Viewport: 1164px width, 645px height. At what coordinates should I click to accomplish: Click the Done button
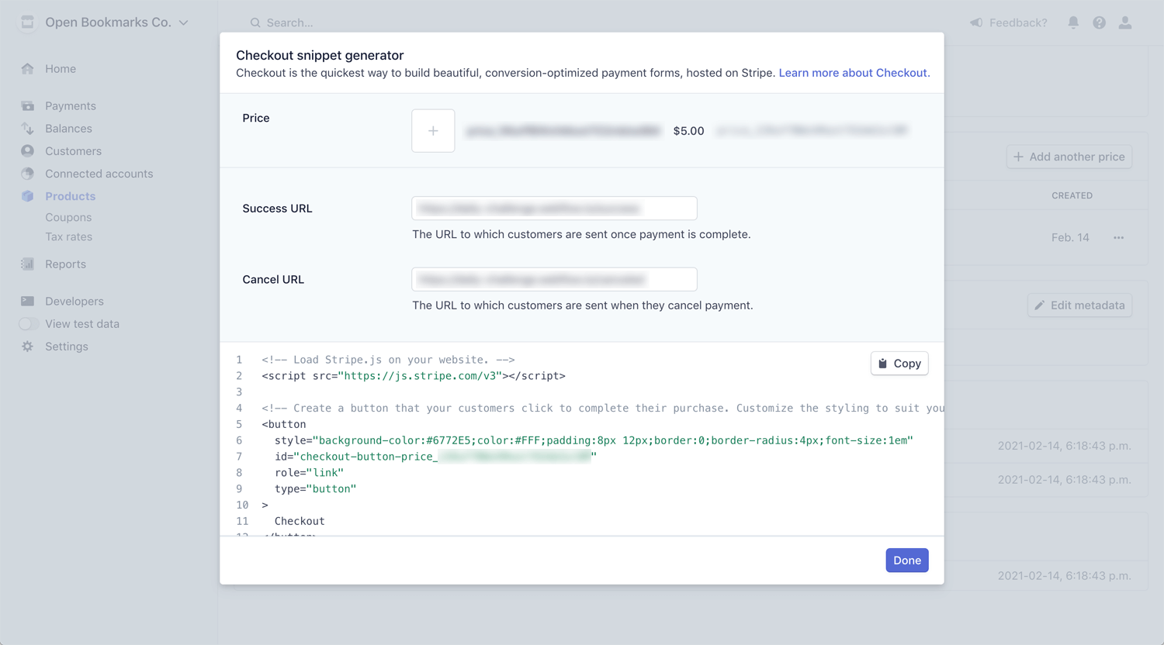(x=907, y=560)
